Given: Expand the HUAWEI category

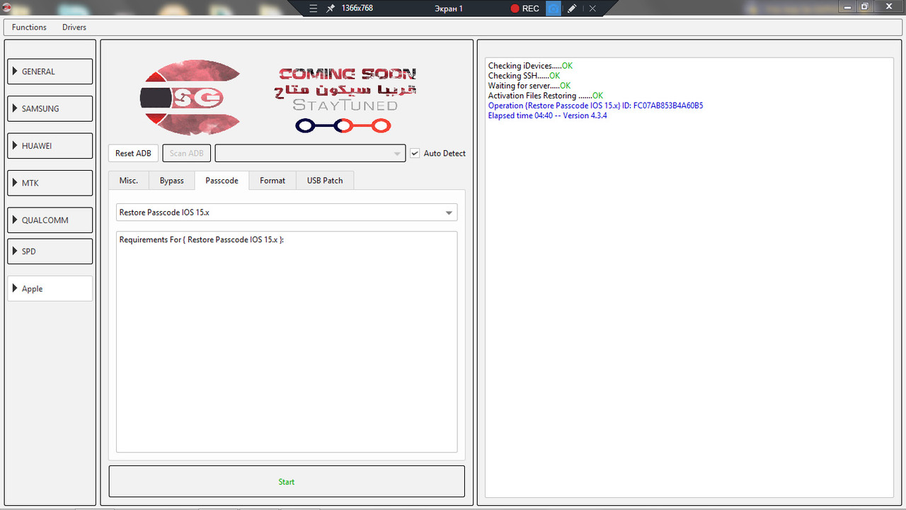Looking at the screenshot, I should click(x=50, y=146).
